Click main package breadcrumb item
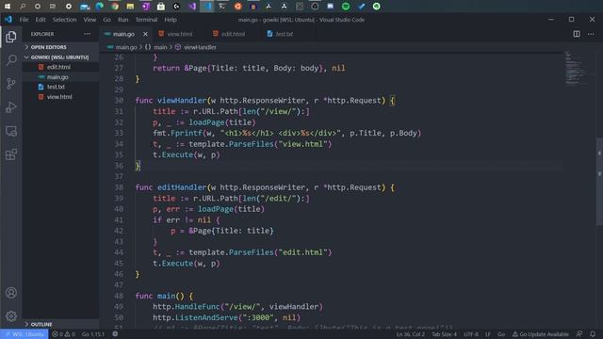Viewport: 603px width, 339px height. (x=160, y=47)
